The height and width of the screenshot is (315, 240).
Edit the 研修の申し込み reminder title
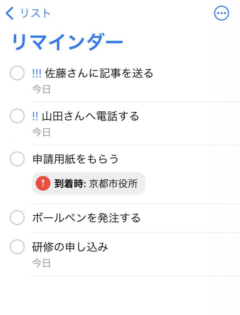click(70, 247)
